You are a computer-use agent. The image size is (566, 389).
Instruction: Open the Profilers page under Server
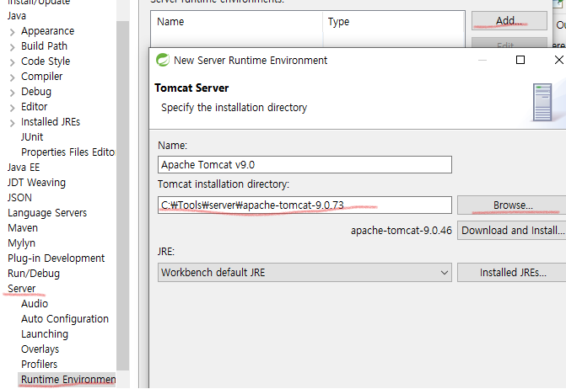tap(39, 364)
